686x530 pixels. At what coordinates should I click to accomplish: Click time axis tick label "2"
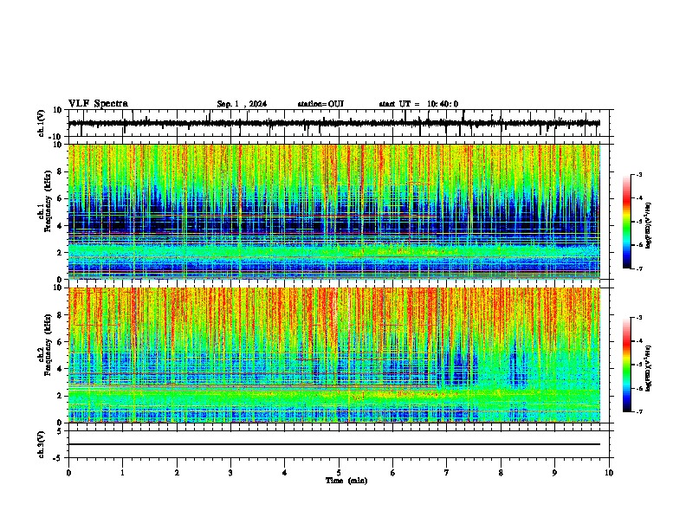coord(177,473)
